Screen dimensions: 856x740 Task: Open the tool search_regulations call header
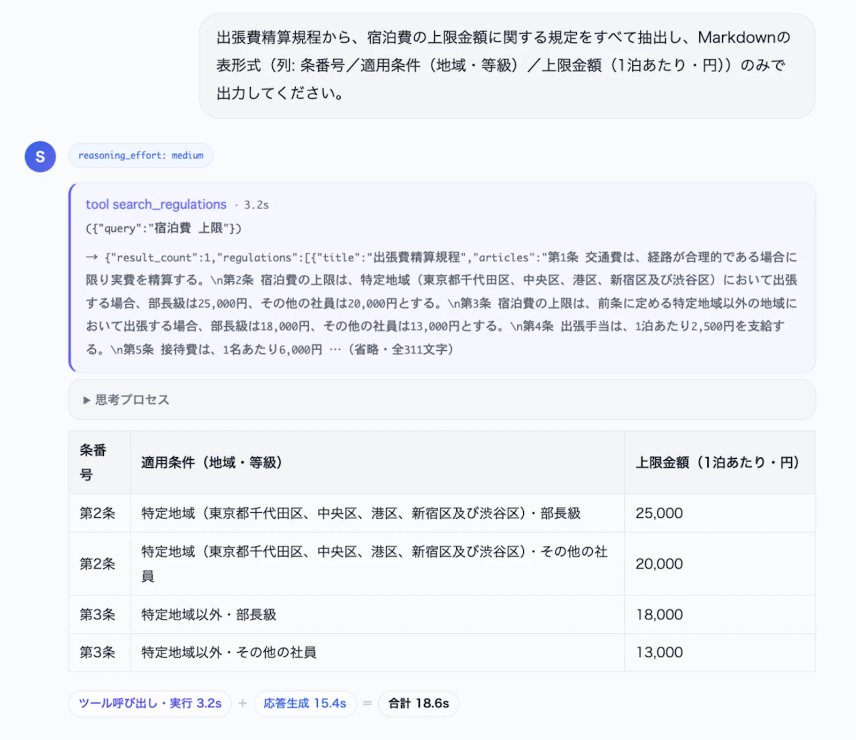[156, 204]
